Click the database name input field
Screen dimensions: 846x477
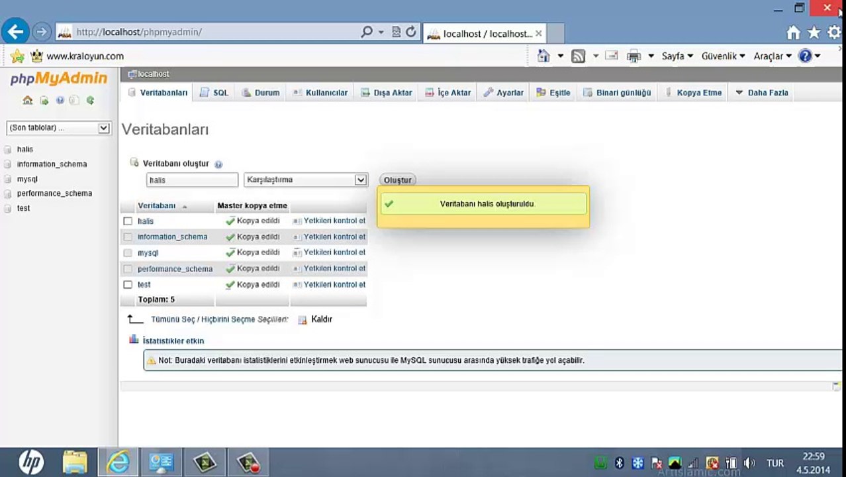(192, 180)
